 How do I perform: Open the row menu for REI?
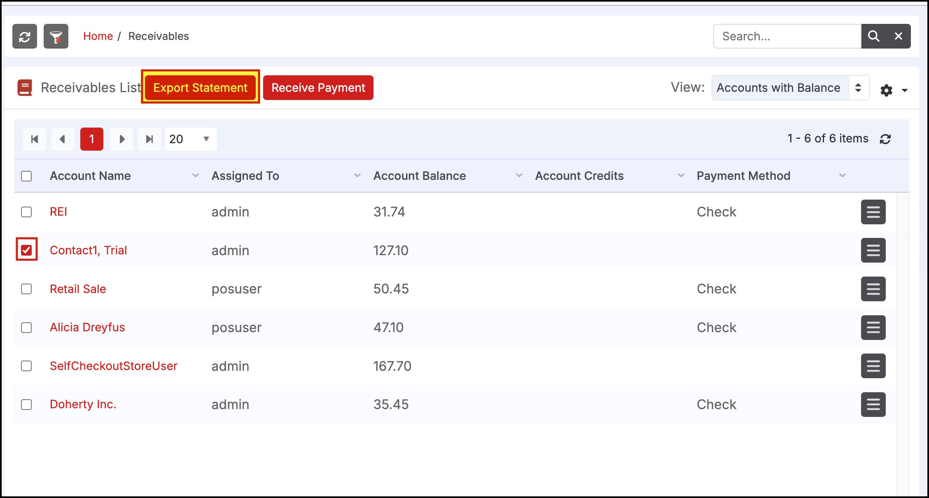(873, 212)
